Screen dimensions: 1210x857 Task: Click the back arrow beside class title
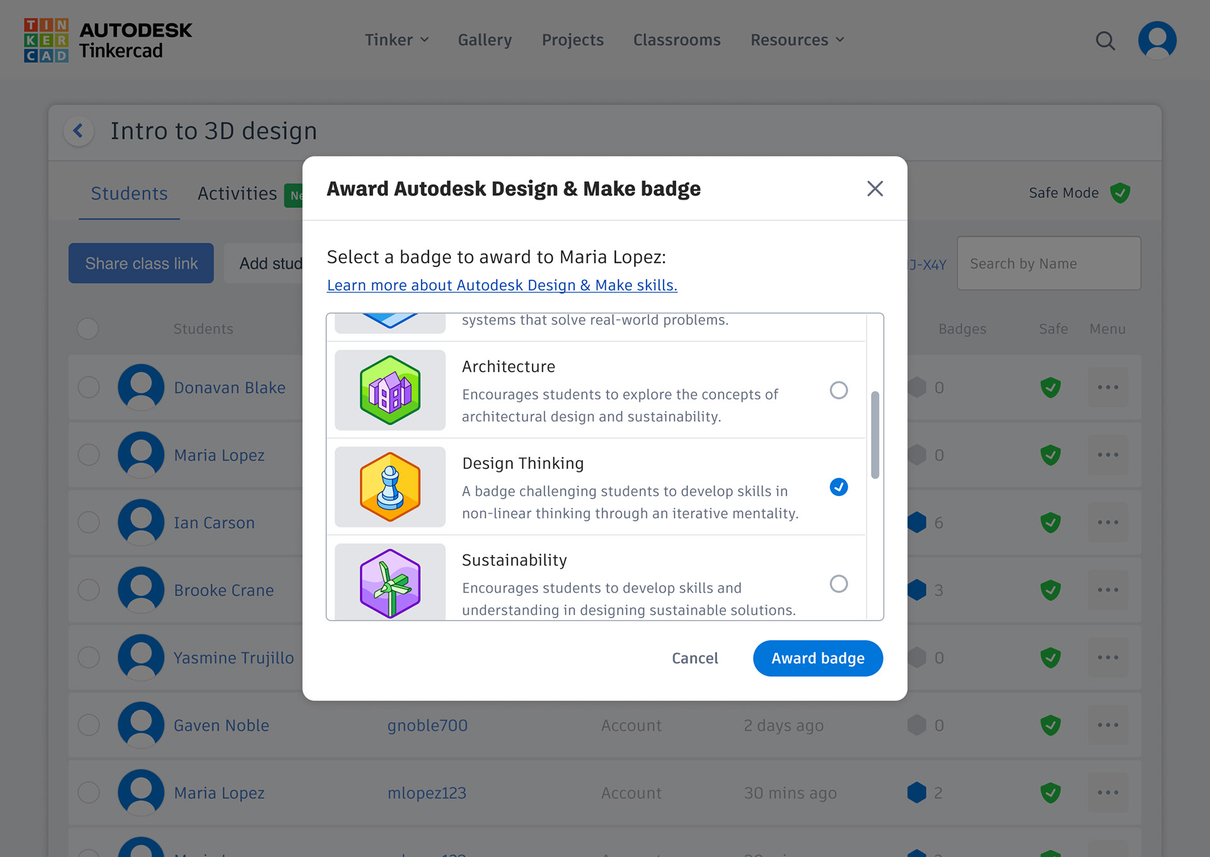pos(79,131)
